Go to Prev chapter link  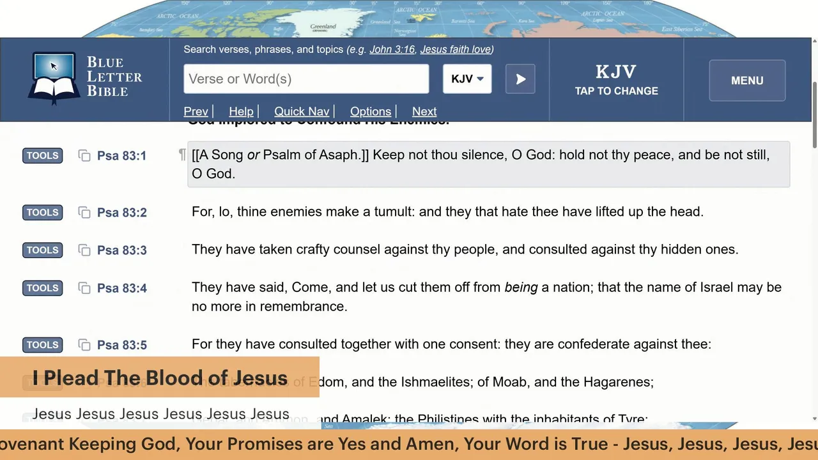click(196, 111)
